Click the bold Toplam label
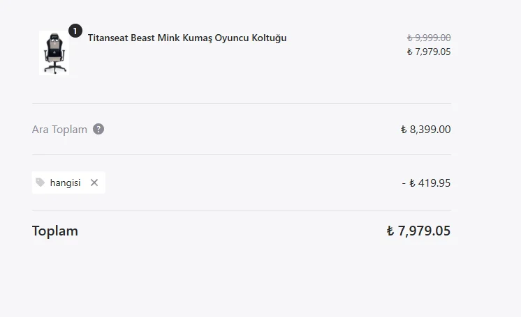Viewport: 521px width, 317px height. click(55, 231)
